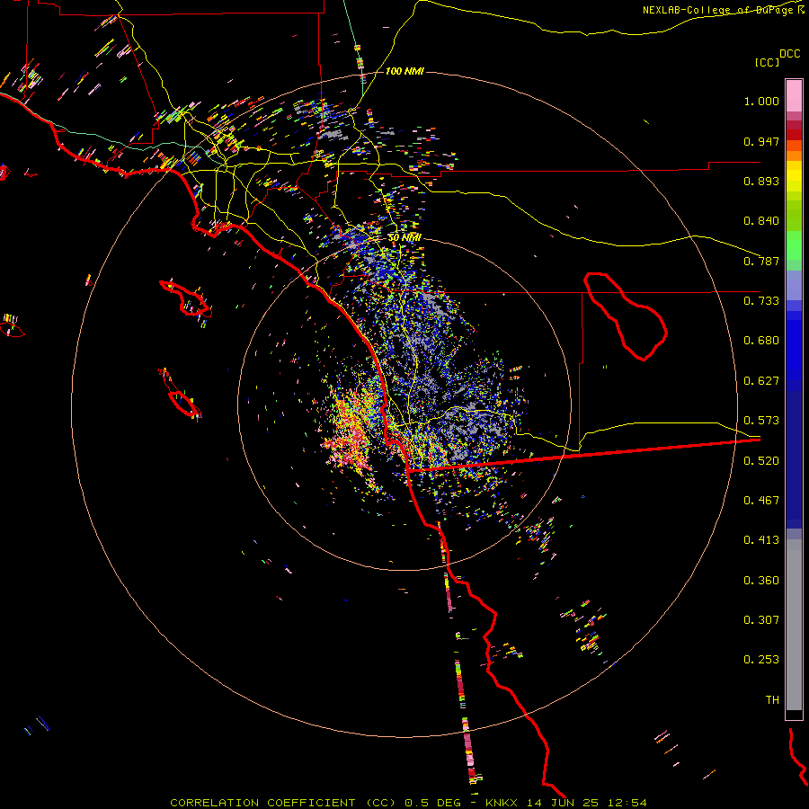Click the DCC legend title
The image size is (809, 809).
click(x=790, y=54)
